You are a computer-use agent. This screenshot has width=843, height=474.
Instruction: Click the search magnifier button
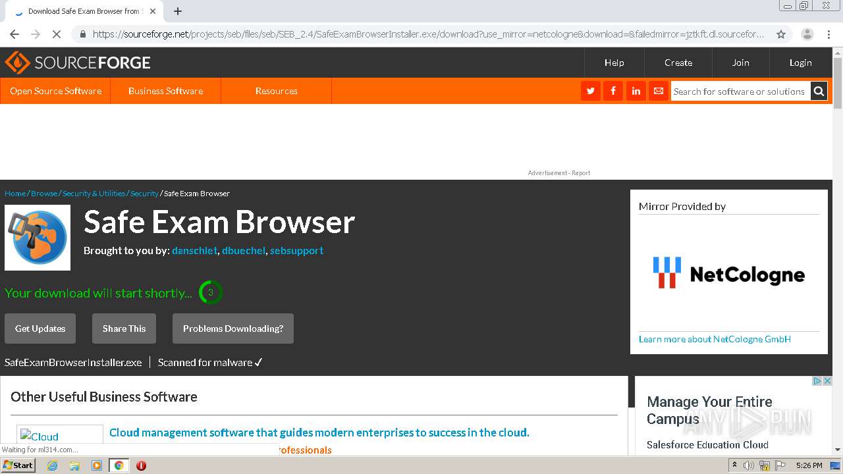pos(819,92)
